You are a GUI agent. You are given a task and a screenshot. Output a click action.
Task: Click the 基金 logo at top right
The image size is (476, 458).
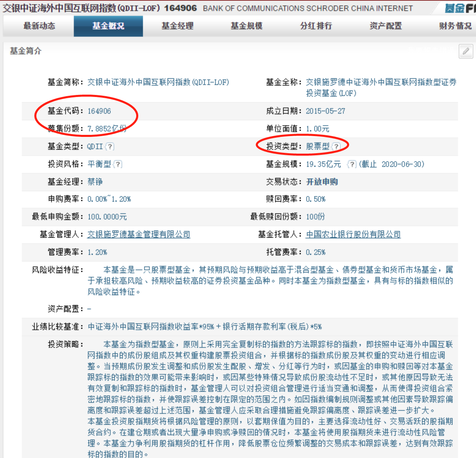coord(460,8)
